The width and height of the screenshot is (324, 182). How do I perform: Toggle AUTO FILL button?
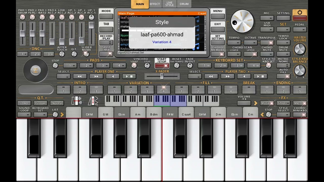tap(283, 76)
